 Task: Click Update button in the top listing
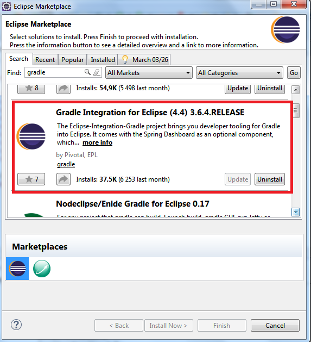(x=238, y=89)
